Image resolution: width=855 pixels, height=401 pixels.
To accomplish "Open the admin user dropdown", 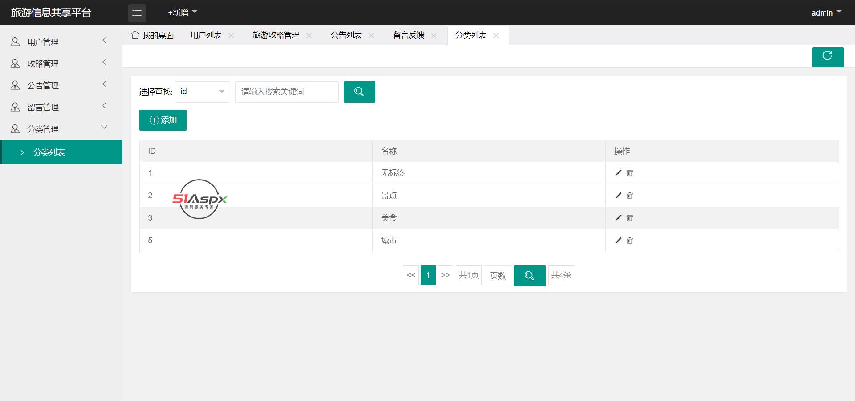I will click(x=826, y=13).
